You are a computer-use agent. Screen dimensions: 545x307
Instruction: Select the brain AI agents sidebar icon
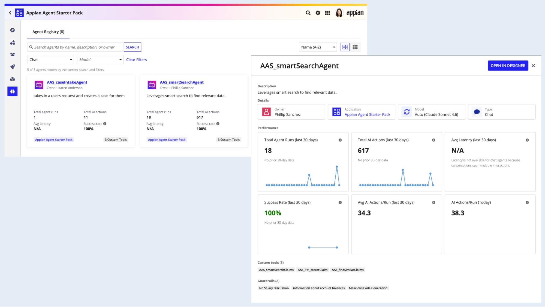click(13, 91)
